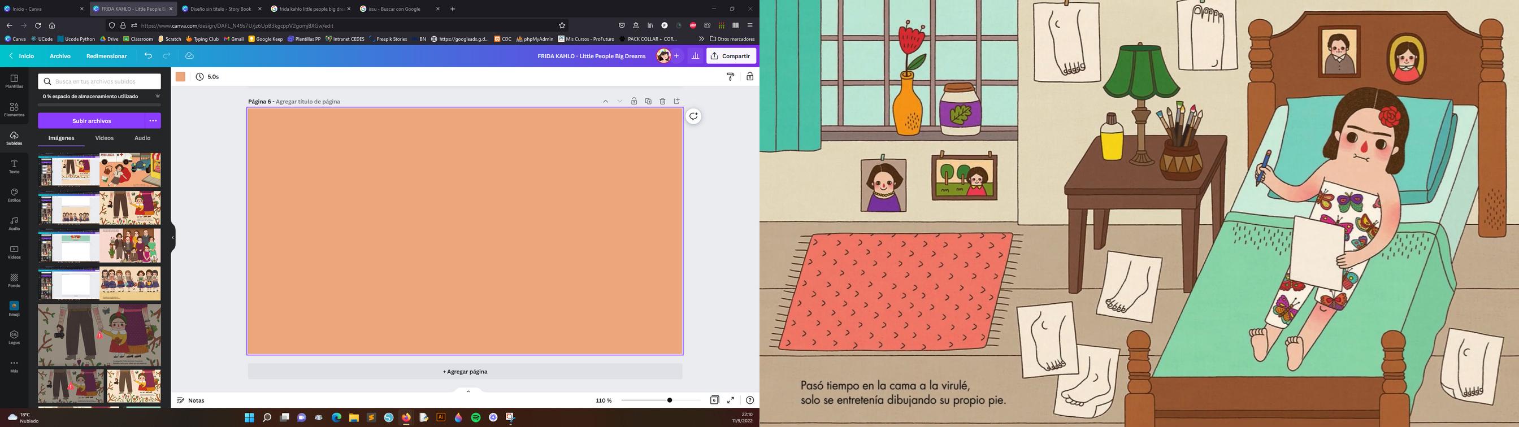The height and width of the screenshot is (427, 1519).
Task: Click the uploads search input field
Action: pos(99,81)
